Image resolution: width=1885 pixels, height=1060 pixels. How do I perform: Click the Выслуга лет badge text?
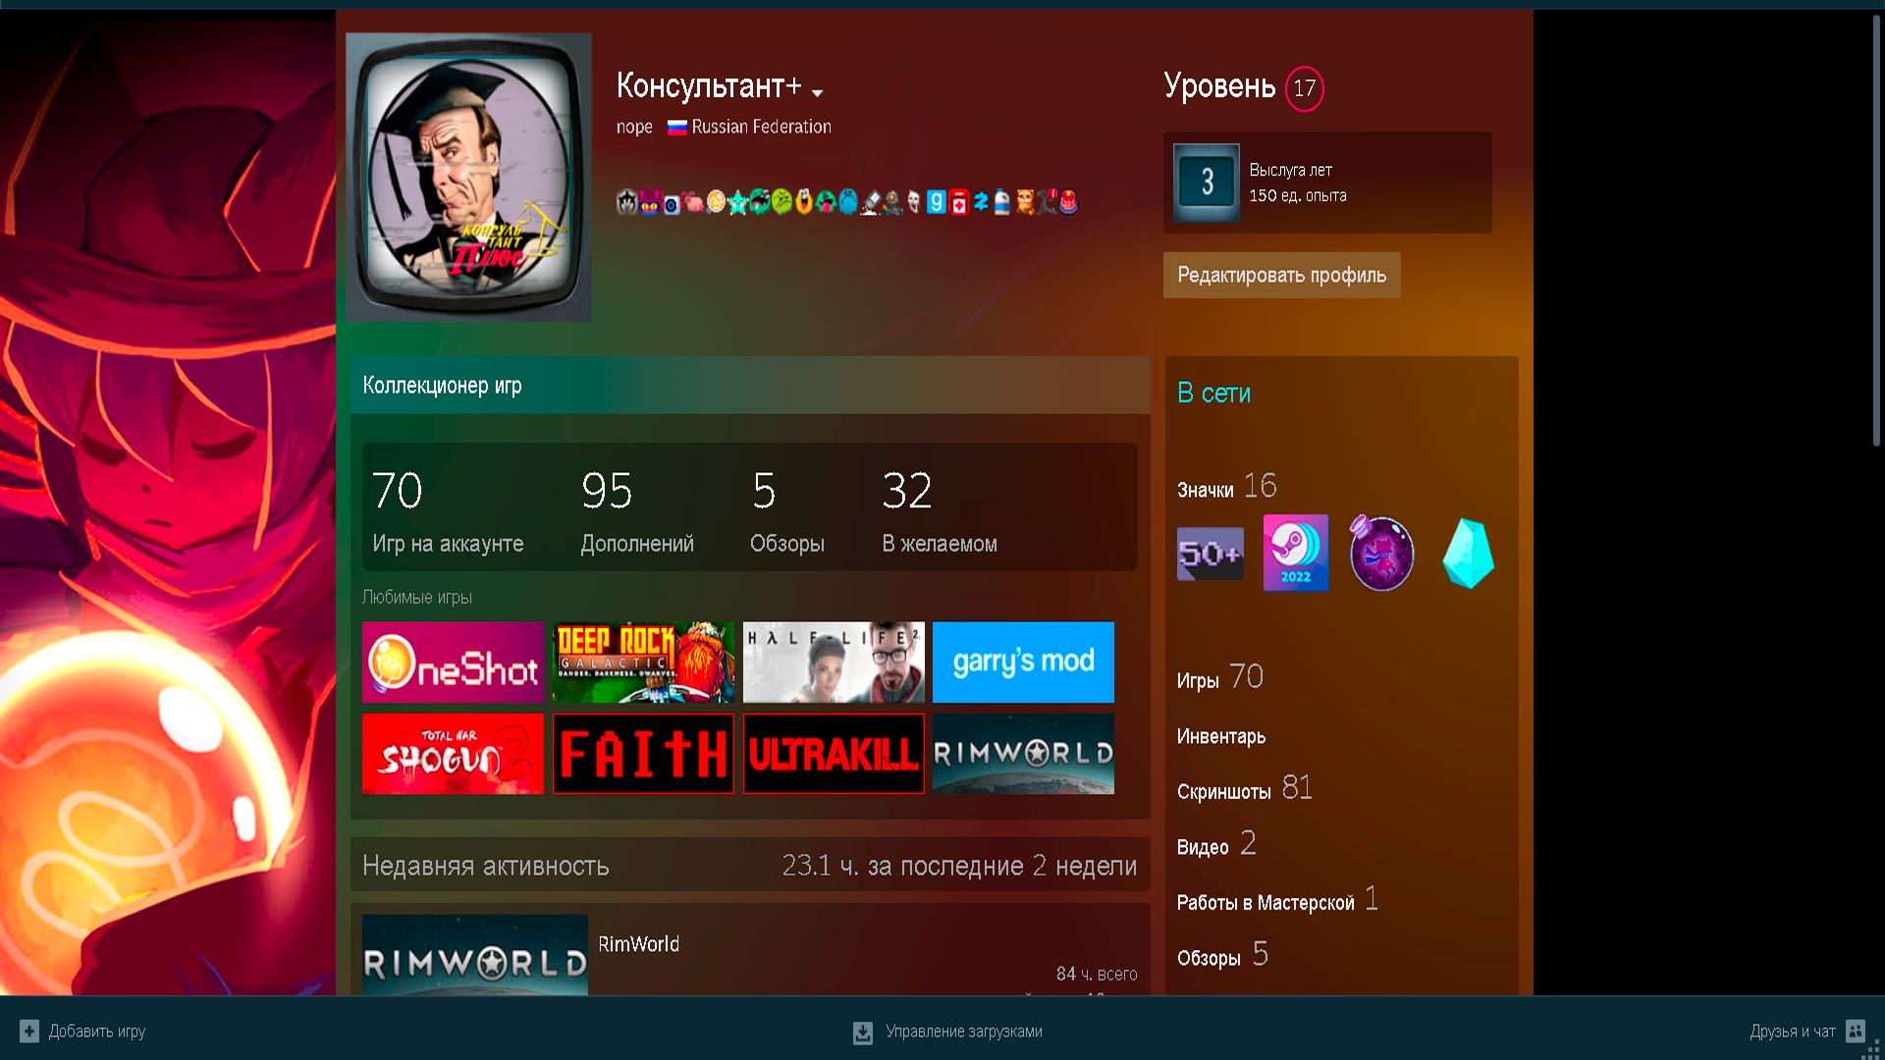(1290, 170)
